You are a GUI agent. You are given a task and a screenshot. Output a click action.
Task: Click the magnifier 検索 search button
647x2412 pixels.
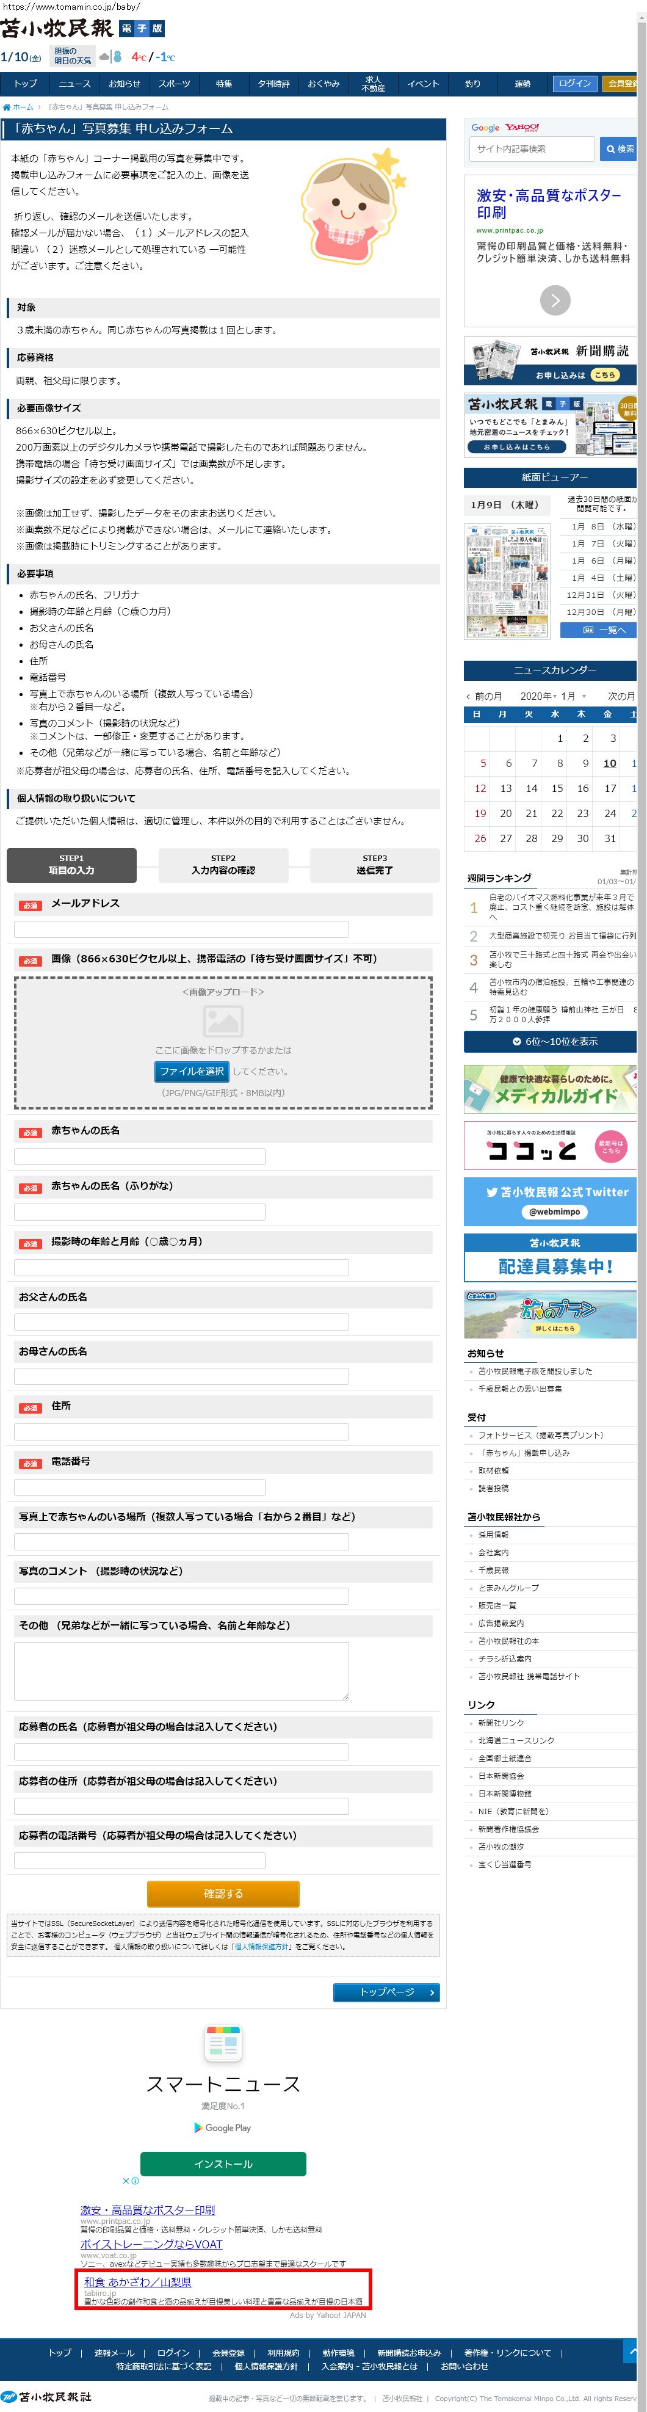(x=619, y=149)
